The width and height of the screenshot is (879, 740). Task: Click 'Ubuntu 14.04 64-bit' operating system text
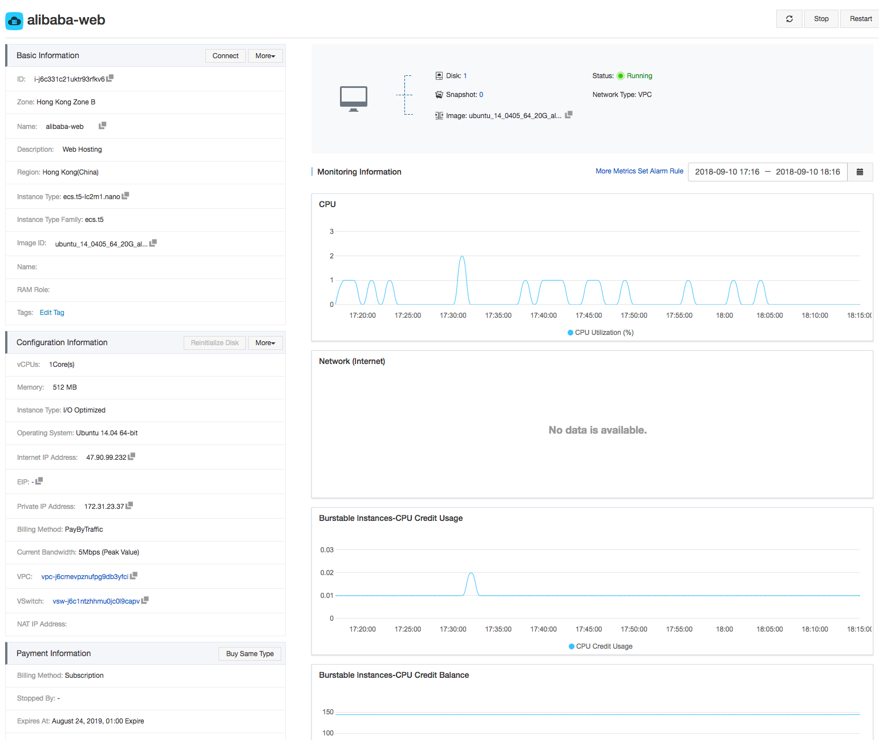click(107, 433)
